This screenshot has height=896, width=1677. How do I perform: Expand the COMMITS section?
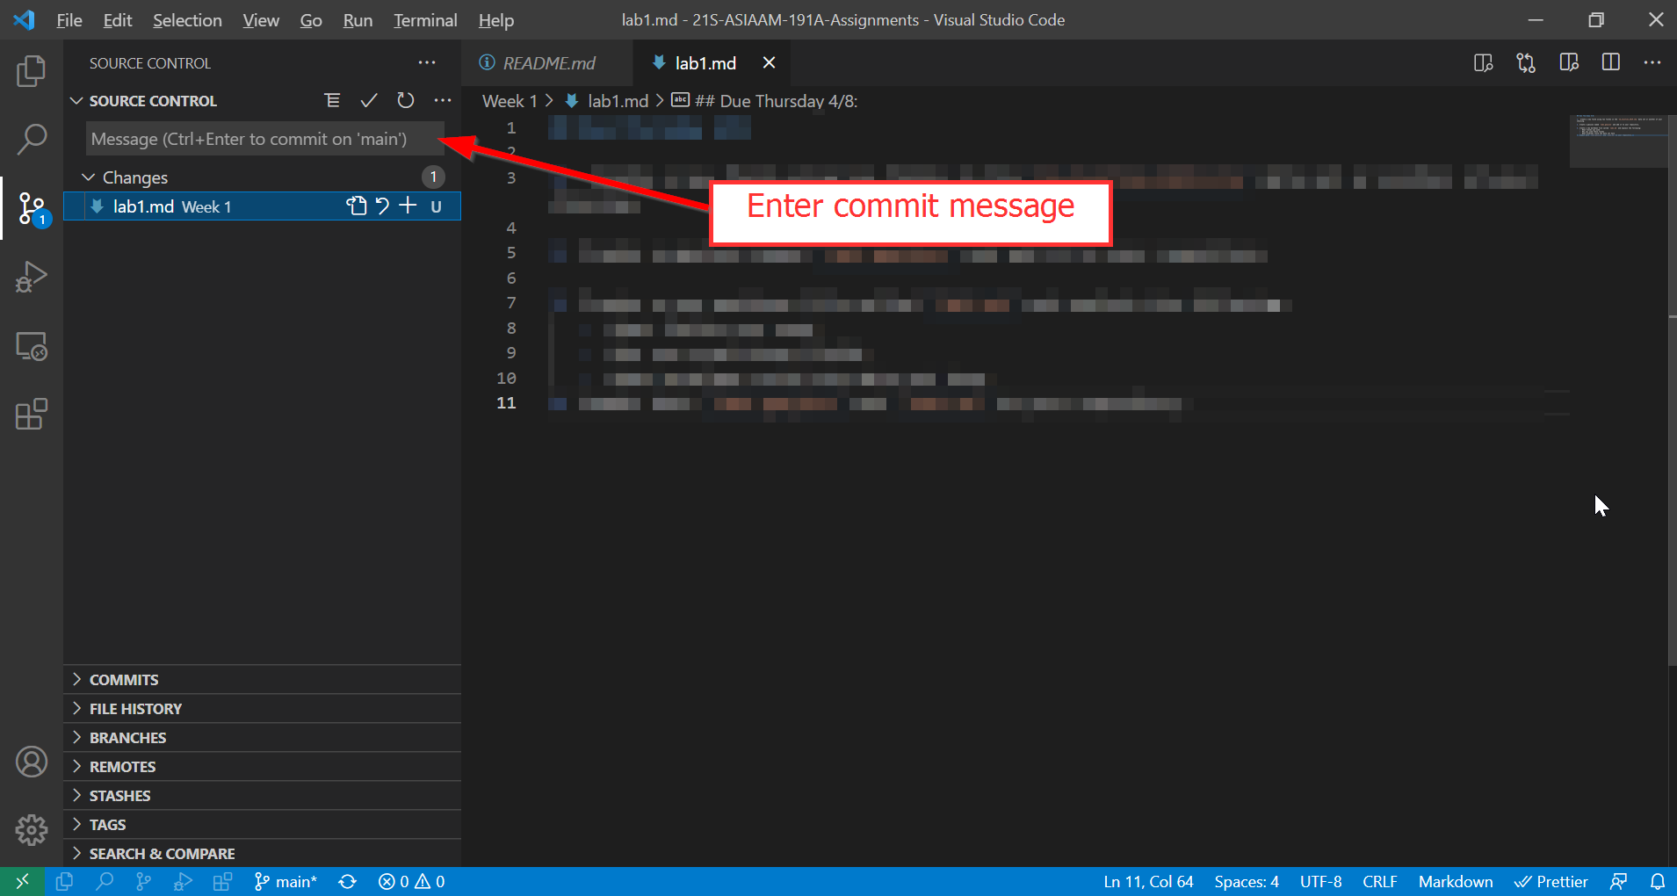pyautogui.click(x=124, y=680)
